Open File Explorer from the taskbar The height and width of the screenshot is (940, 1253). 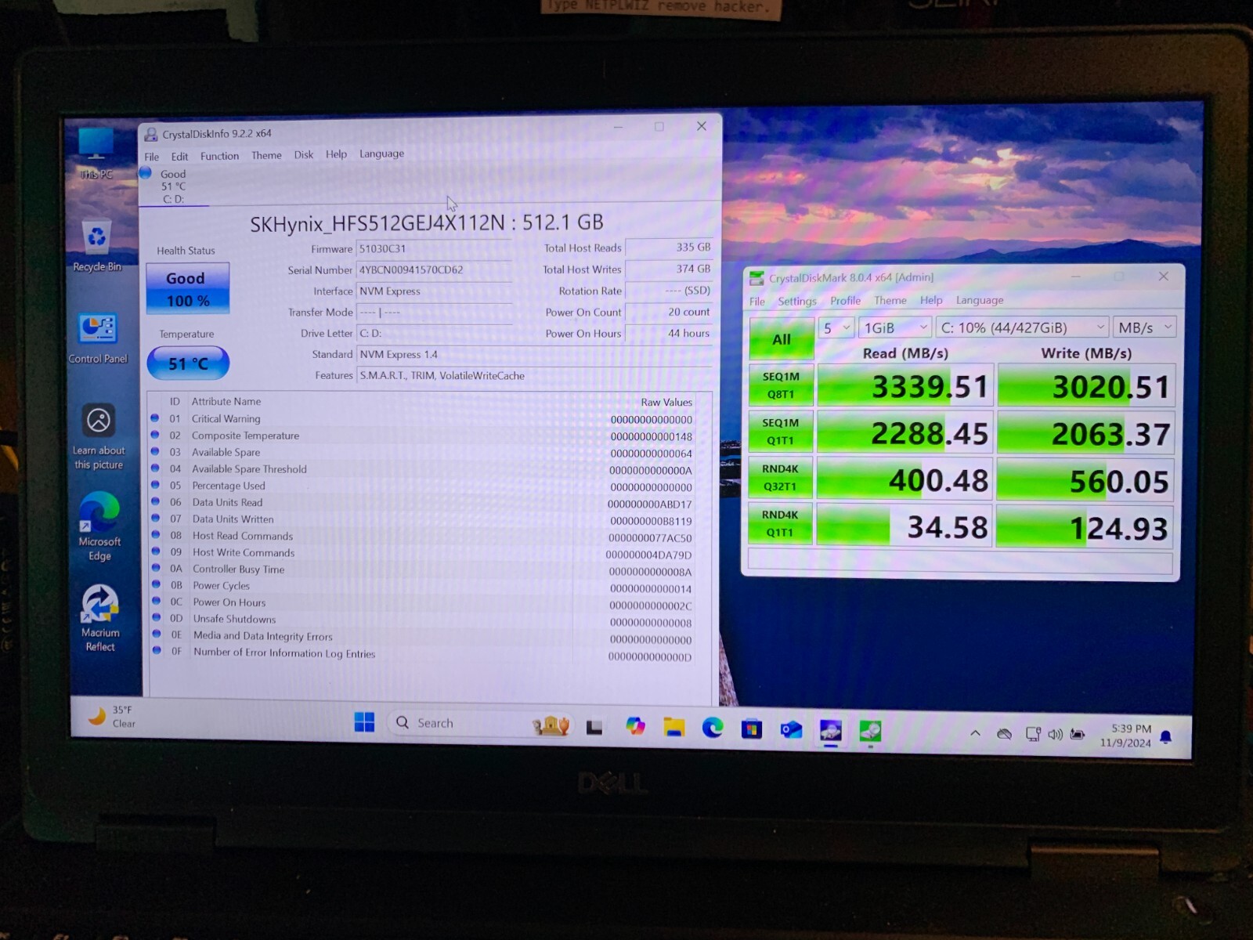tap(673, 728)
